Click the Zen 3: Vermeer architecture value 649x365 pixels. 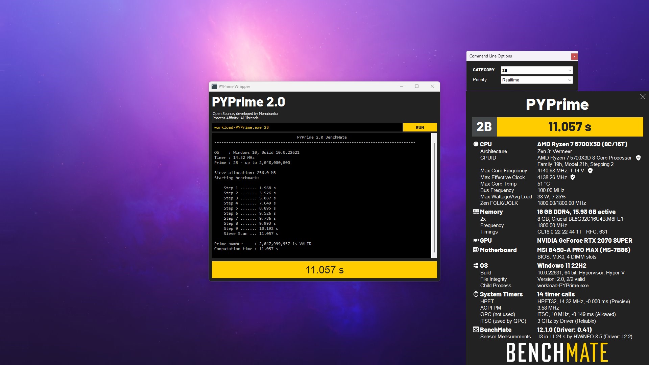tap(554, 151)
